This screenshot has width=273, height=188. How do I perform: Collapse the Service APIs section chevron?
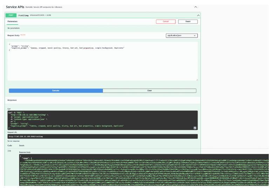(196, 7)
